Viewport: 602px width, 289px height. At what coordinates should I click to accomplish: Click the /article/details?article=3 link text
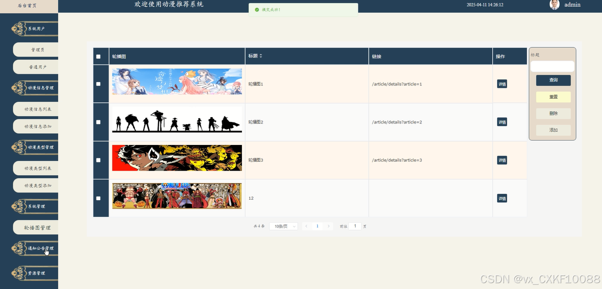point(397,160)
